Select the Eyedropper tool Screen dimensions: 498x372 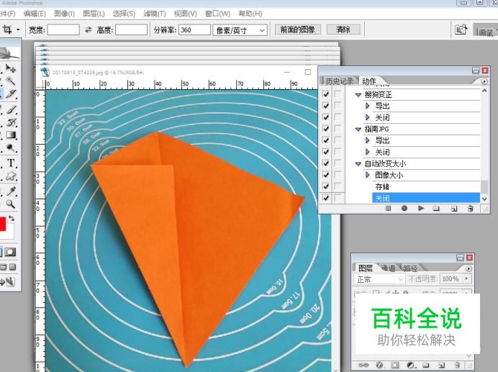(x=11, y=191)
